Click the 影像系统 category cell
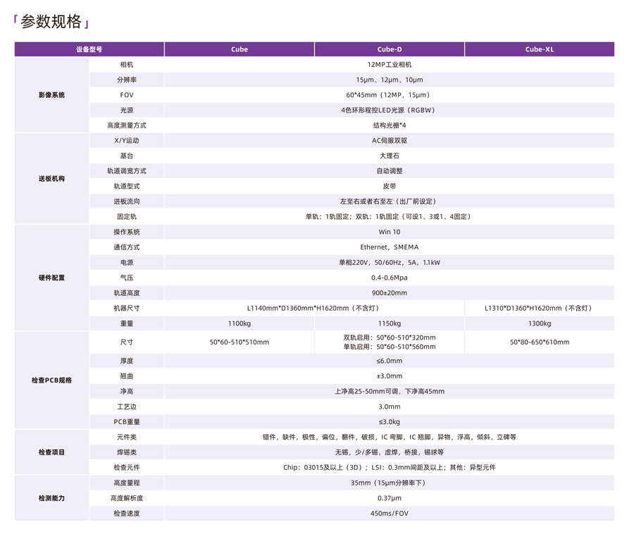The width and height of the screenshot is (634, 541). point(52,95)
